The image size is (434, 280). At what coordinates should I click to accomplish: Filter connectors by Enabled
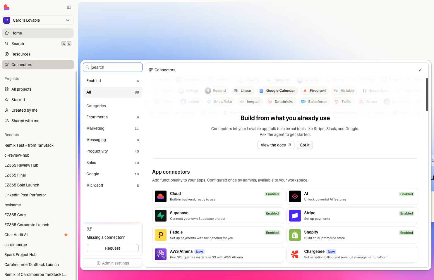click(113, 81)
